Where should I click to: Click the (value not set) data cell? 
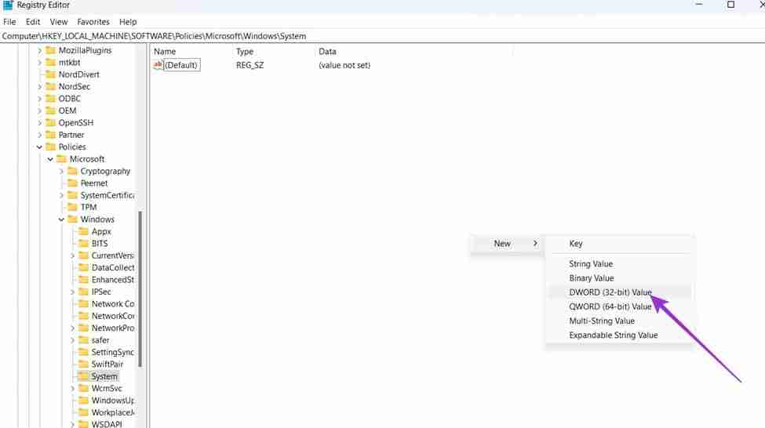click(344, 65)
